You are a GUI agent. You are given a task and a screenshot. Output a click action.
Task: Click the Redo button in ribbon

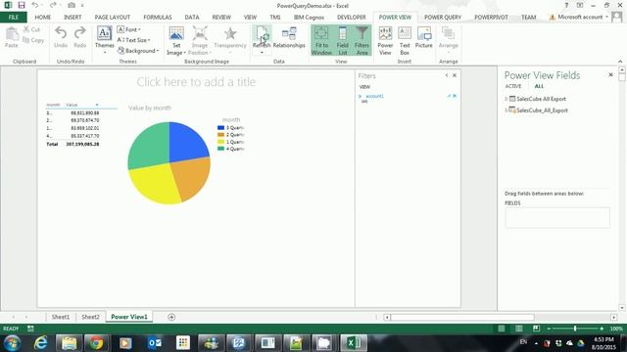80,37
